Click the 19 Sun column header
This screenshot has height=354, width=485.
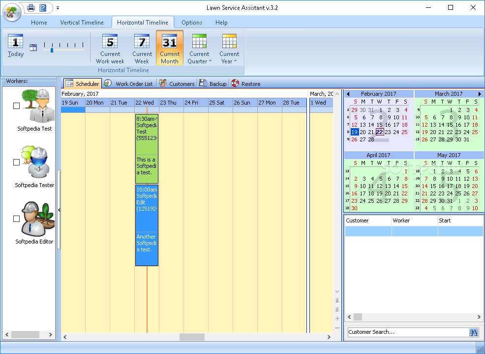tap(73, 103)
